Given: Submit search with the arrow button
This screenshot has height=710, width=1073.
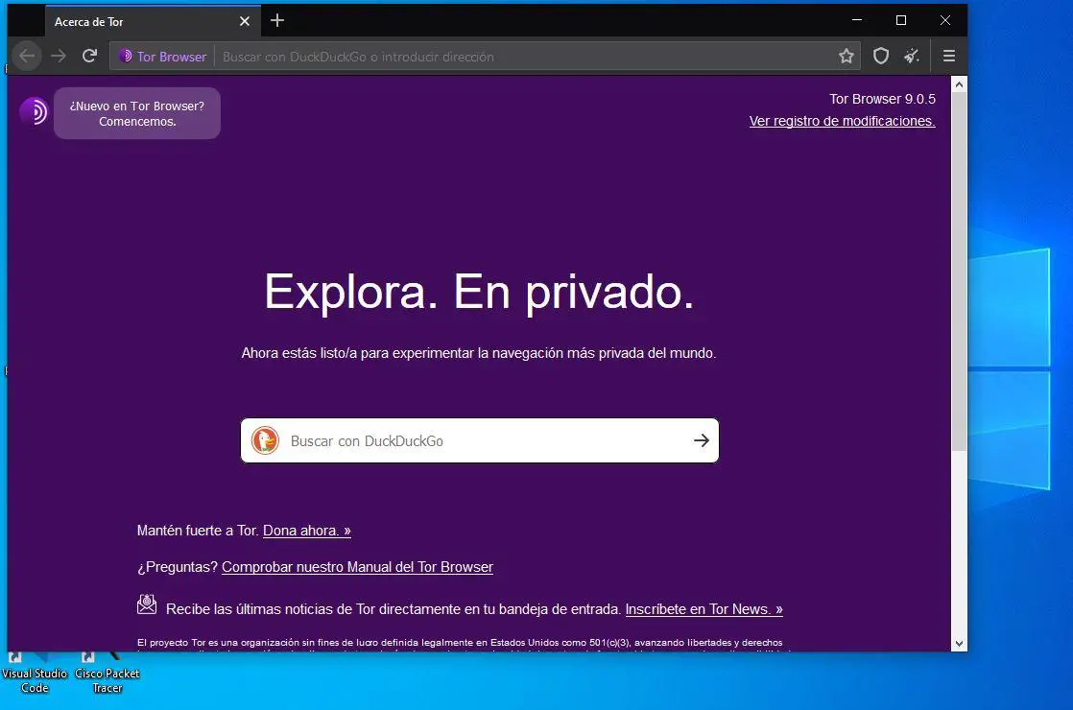Looking at the screenshot, I should 702,440.
